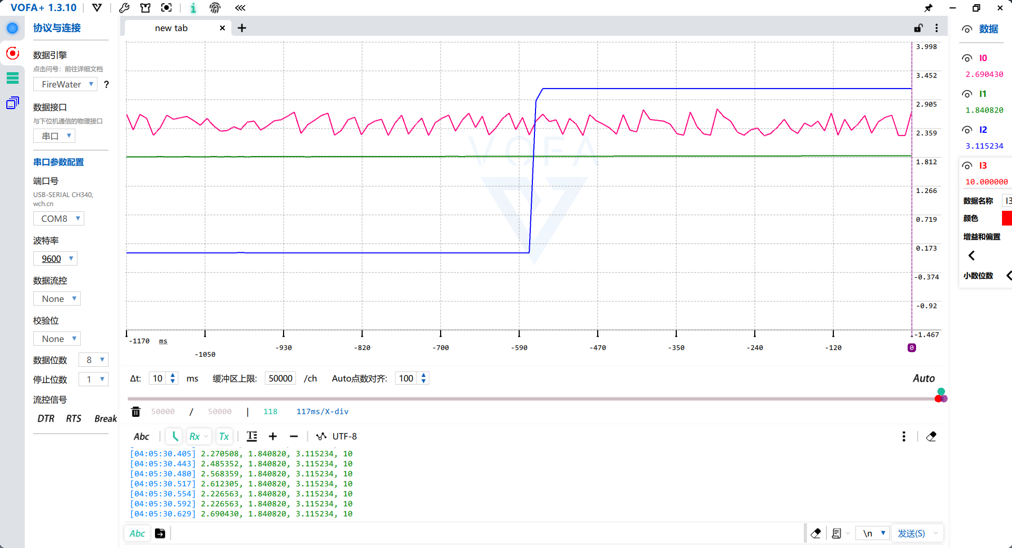Click the purple 0 cursor marker on axis
Viewport: 1012px width, 548px height.
pos(911,347)
